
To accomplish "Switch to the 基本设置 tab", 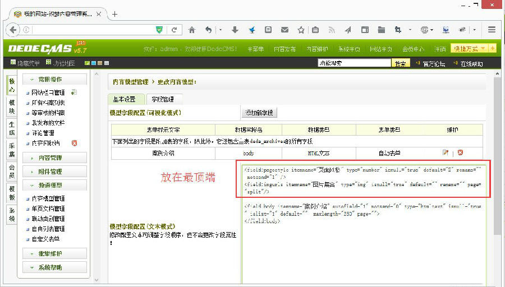I will pos(126,99).
